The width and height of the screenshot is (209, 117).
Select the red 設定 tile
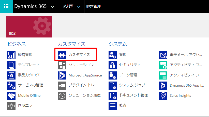(x=29, y=27)
